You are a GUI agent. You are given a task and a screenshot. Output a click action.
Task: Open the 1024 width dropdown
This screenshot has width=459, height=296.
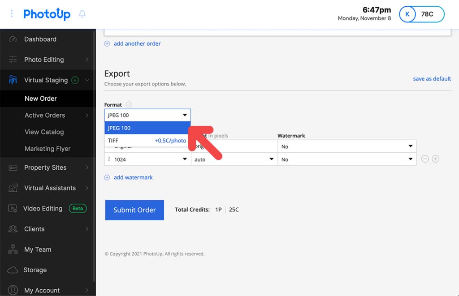150,159
